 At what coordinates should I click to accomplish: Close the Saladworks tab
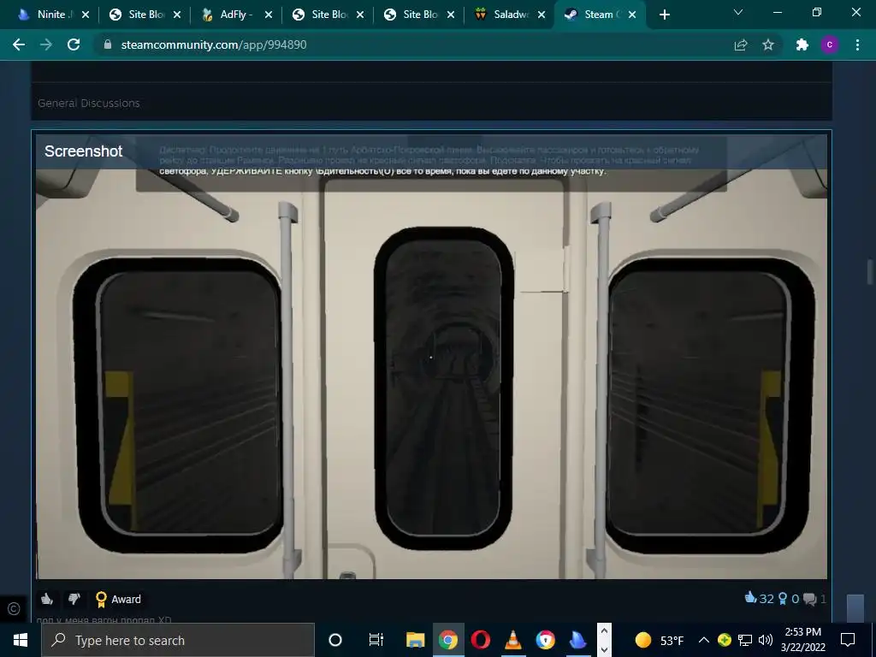click(542, 15)
